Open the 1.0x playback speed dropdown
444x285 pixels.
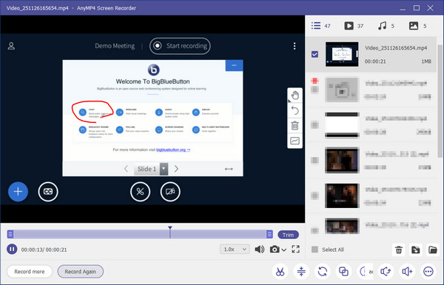(235, 249)
